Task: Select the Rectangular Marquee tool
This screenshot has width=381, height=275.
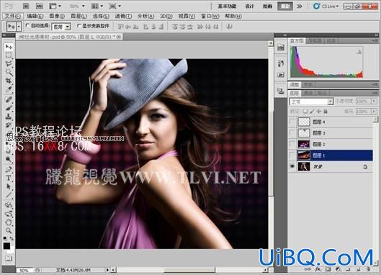Action: 9,55
